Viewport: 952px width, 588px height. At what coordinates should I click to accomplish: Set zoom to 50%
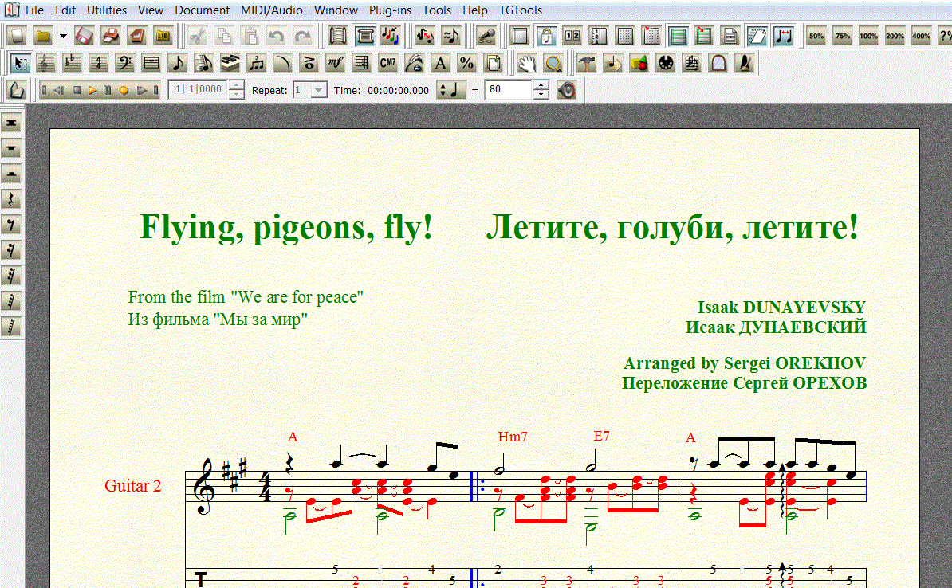pyautogui.click(x=816, y=36)
